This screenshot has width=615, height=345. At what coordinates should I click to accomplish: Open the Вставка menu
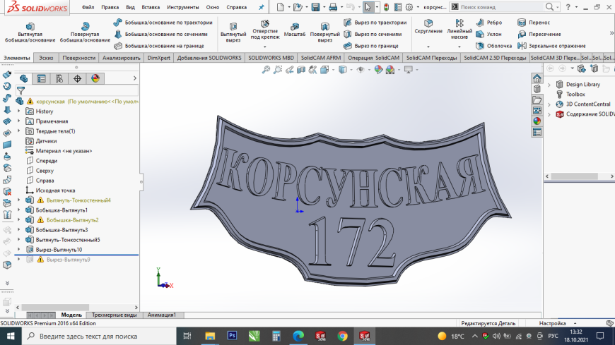(151, 7)
